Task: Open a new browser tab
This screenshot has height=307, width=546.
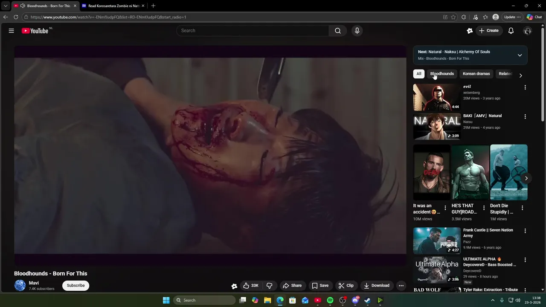Action: [x=153, y=6]
